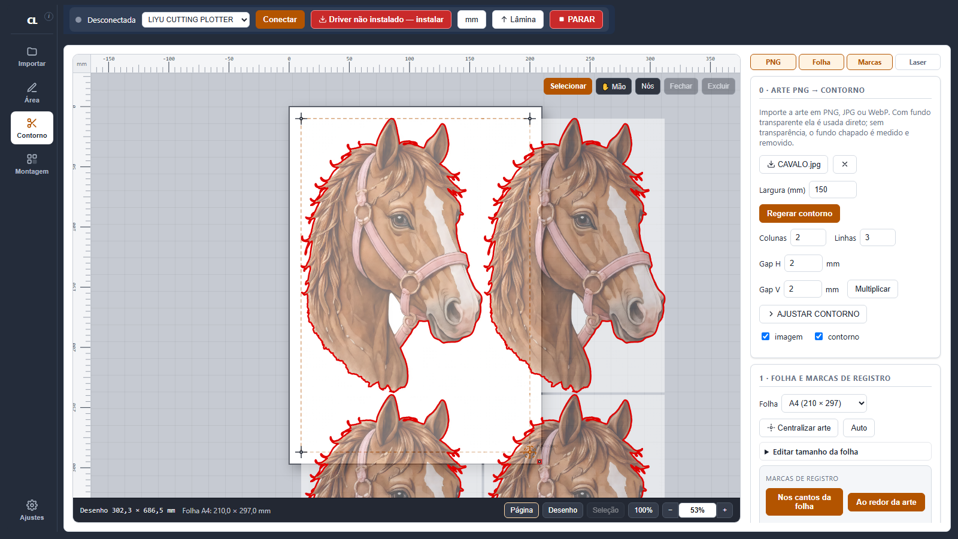This screenshot has height=539, width=958.
Task: Open the LIYU CUTTING PLOTTER dropdown
Action: click(x=196, y=20)
